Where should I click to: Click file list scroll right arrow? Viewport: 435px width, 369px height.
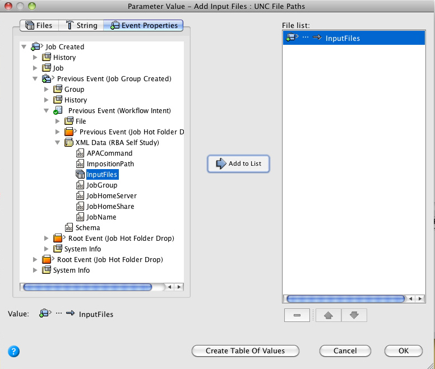pyautogui.click(x=420, y=298)
